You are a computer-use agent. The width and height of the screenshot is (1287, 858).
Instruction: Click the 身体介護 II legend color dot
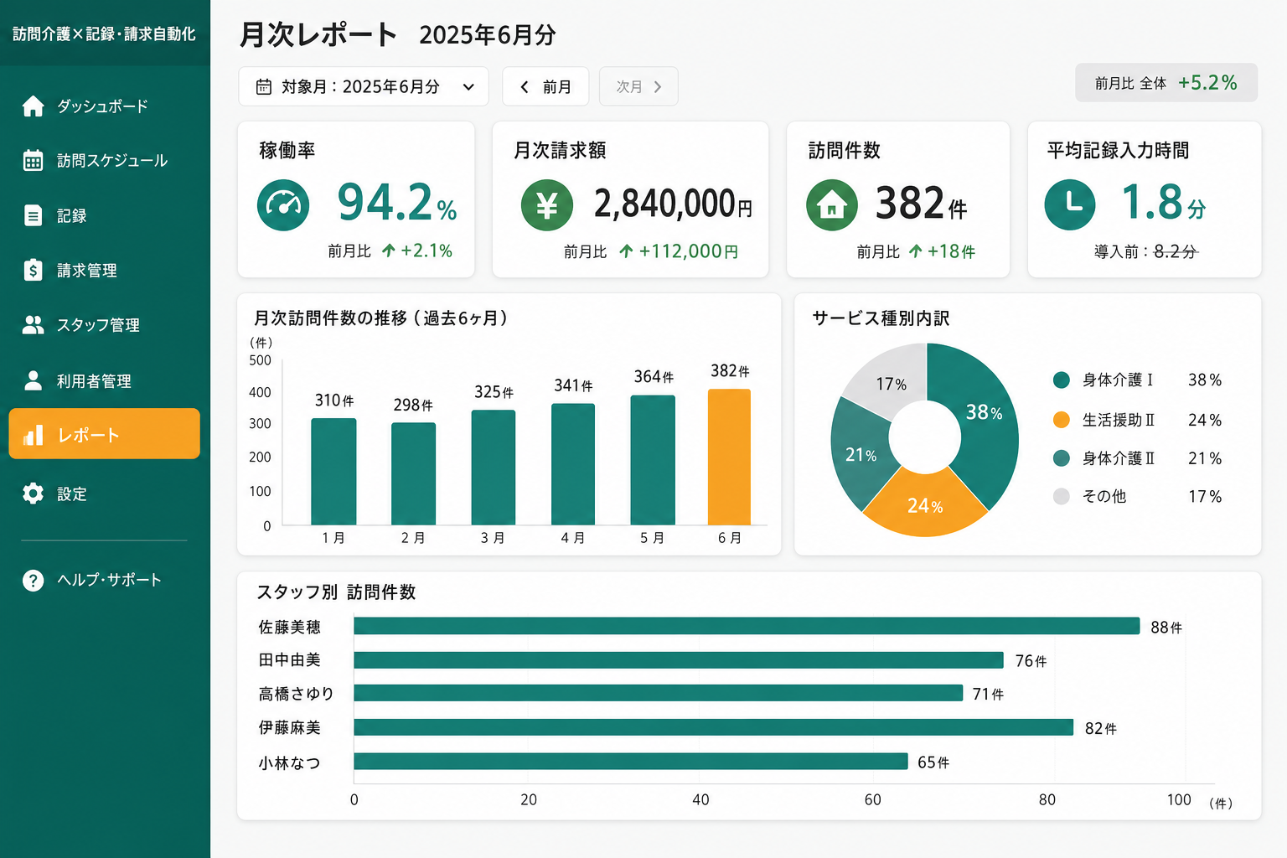click(x=1061, y=458)
